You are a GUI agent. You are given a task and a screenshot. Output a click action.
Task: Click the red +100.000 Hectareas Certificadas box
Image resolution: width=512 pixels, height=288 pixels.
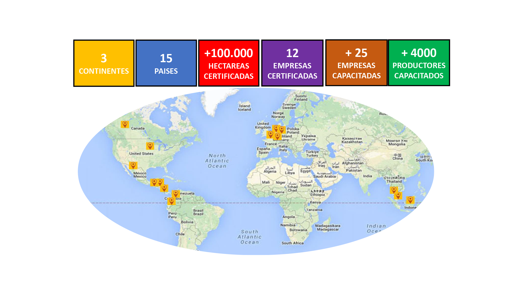tap(229, 63)
